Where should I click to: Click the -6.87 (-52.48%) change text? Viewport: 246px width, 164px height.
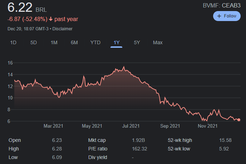click(28, 19)
